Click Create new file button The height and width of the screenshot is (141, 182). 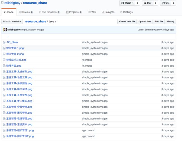(x=127, y=22)
